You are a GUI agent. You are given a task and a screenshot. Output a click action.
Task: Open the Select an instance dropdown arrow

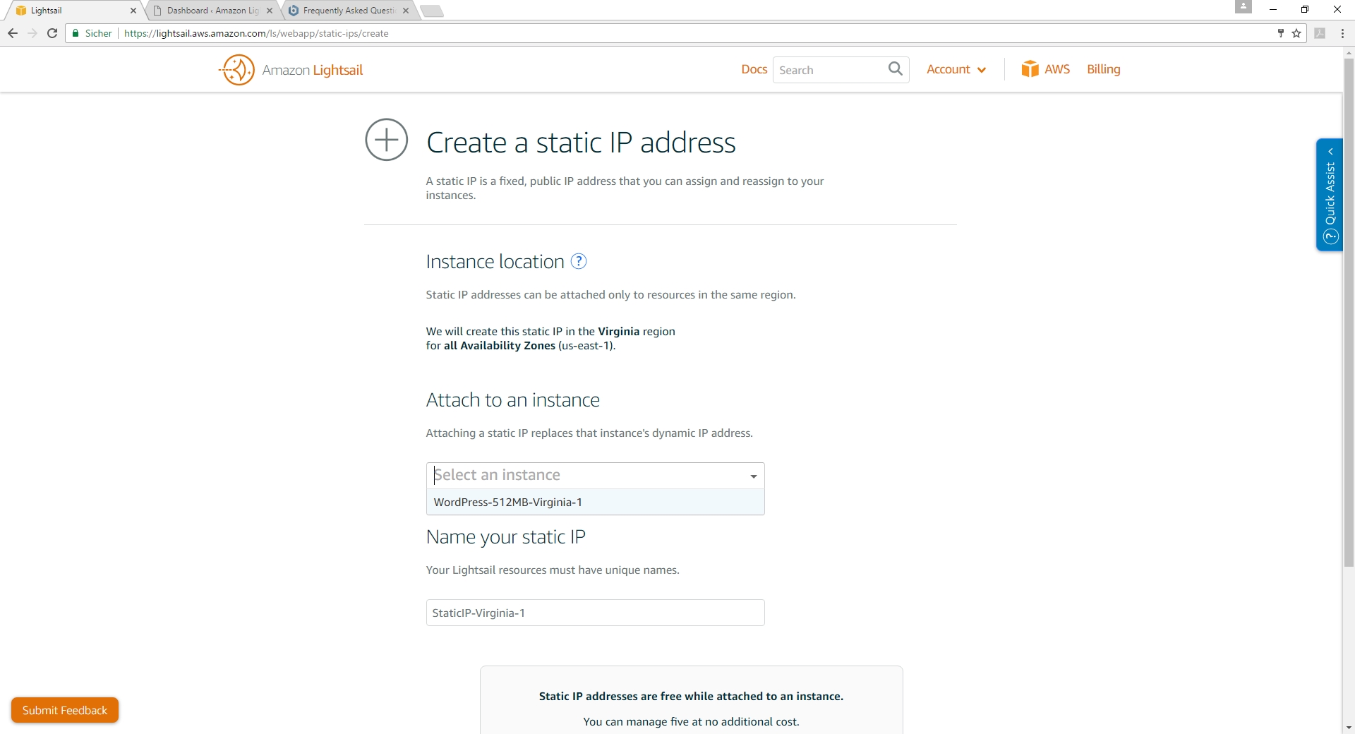pyautogui.click(x=754, y=476)
